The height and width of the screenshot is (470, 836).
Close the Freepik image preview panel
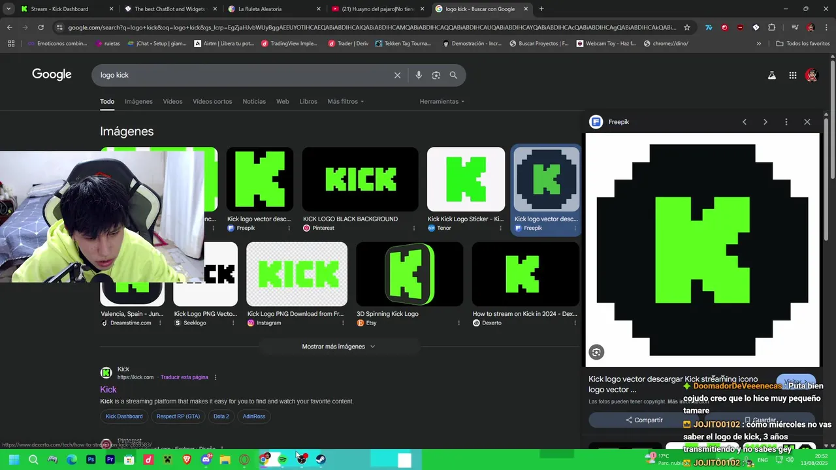[807, 122]
